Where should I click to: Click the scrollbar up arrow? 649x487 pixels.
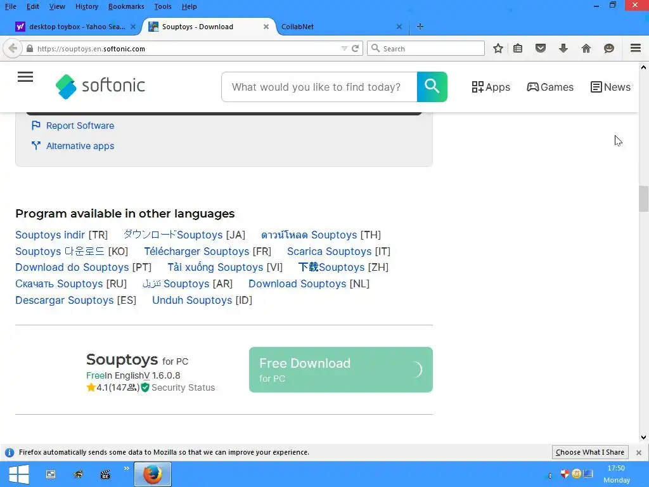[x=643, y=67]
